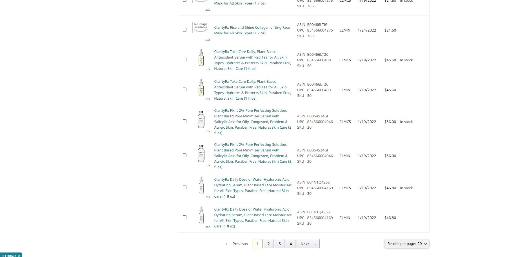Click 'In stock' in the Daily Dose of Water CLMC5 row
This screenshot has height=257, width=525.
(x=406, y=188)
